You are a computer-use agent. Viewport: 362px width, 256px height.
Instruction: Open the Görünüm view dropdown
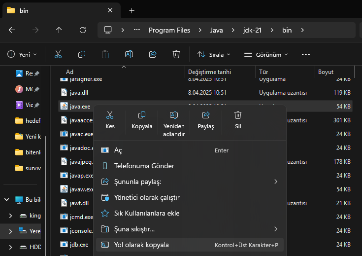click(266, 55)
